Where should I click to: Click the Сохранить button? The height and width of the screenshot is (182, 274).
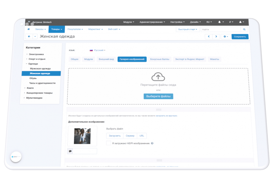pos(240,37)
